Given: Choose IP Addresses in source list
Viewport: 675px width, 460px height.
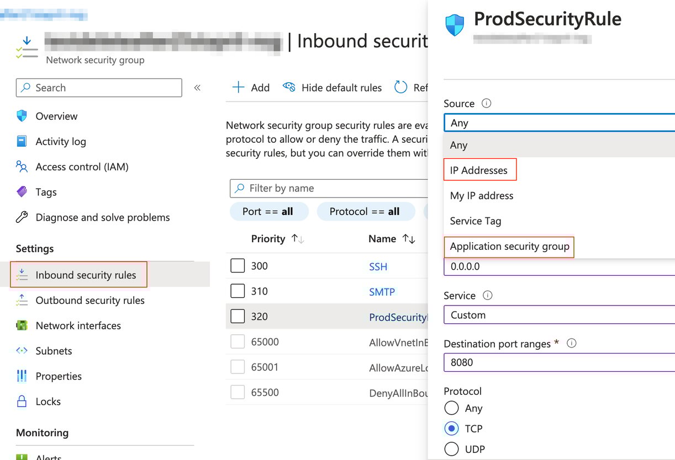Looking at the screenshot, I should pos(479,170).
